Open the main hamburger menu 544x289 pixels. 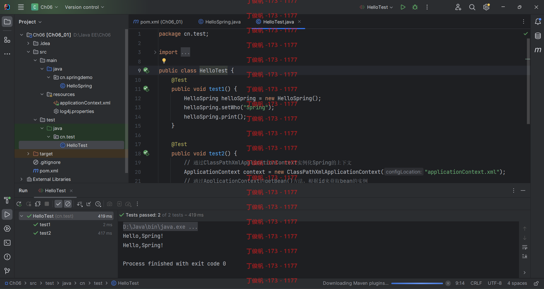pyautogui.click(x=21, y=7)
